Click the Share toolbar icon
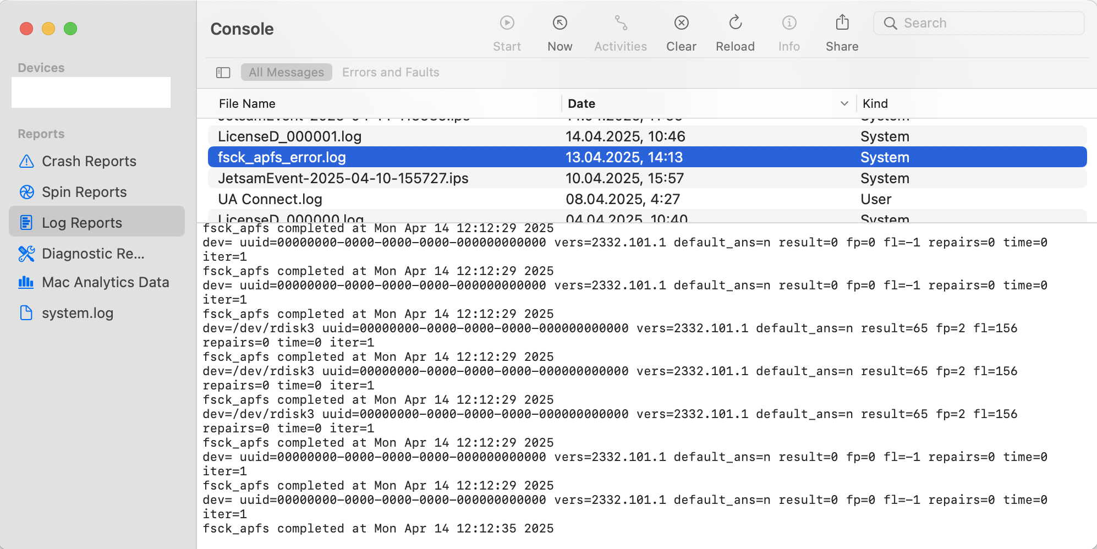The image size is (1097, 549). tap(842, 23)
